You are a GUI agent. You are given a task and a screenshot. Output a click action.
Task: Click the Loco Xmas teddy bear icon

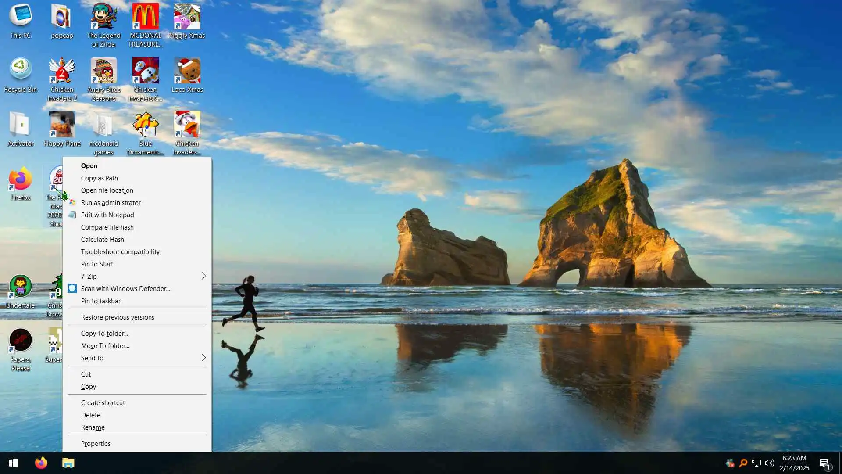[187, 71]
